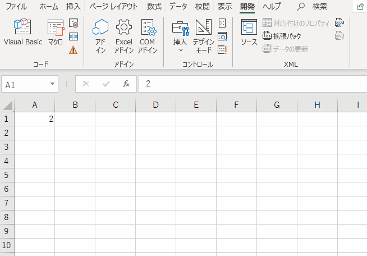Screen dimensions: 367x256
Task: Select column D header
Action: coord(155,105)
